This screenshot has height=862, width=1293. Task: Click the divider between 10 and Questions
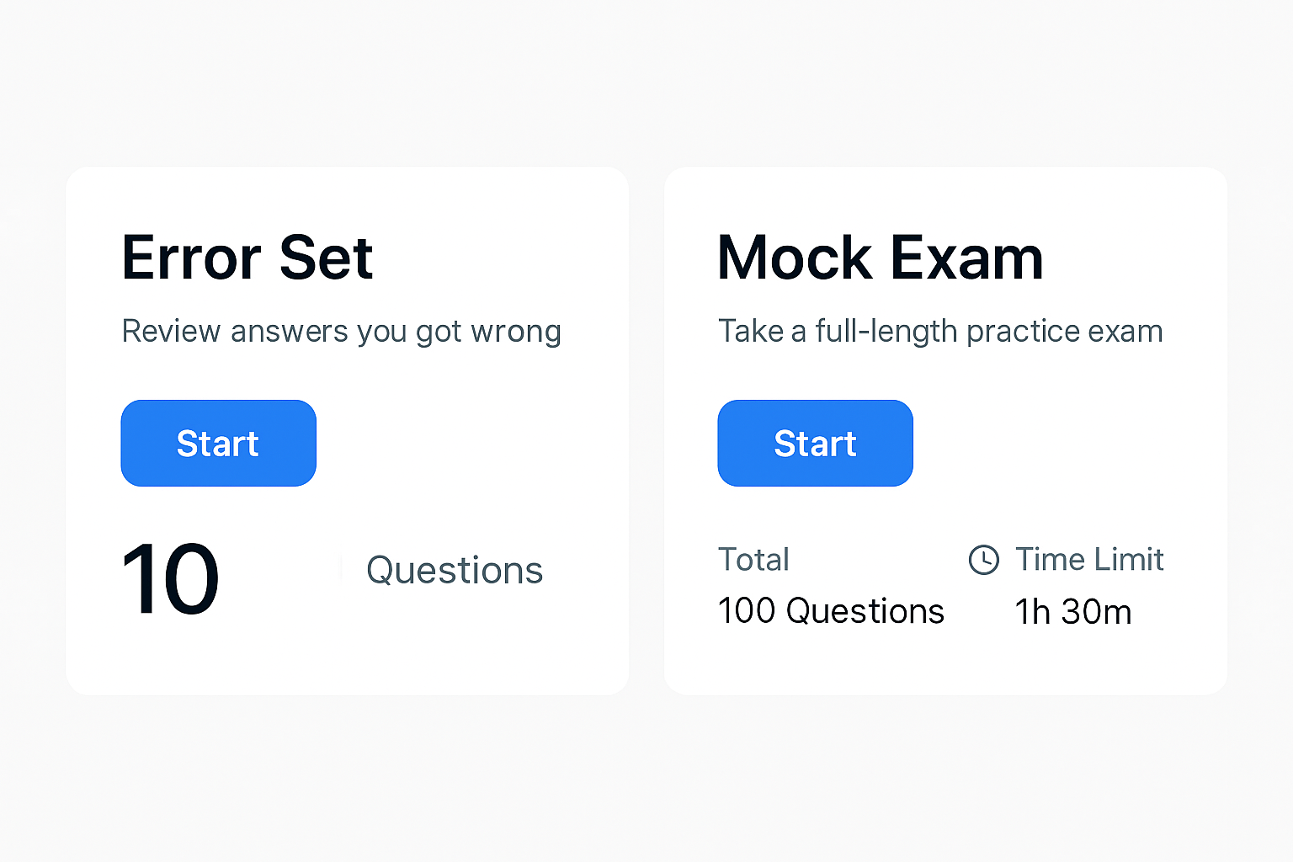click(x=341, y=570)
